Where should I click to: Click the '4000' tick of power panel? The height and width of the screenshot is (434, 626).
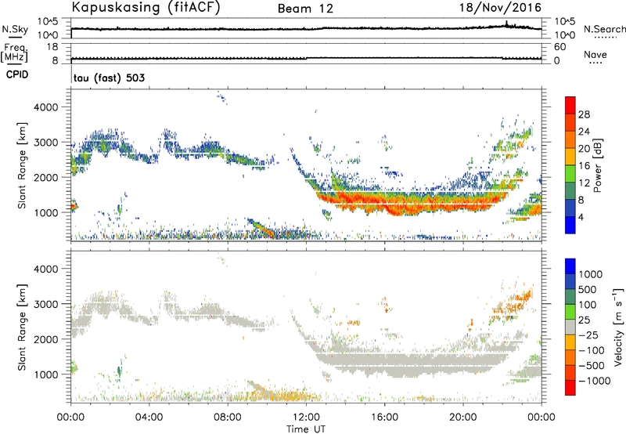tap(45, 107)
